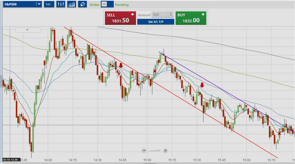Open the indicators chart icon
This screenshot has width=295, height=164.
72,4
